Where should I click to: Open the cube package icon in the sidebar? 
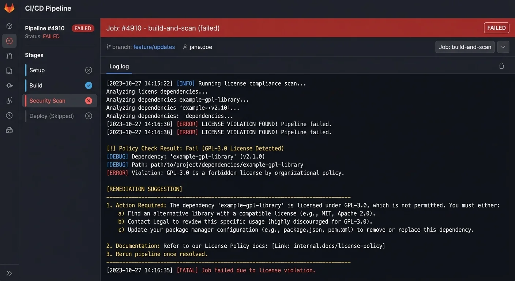[10, 26]
